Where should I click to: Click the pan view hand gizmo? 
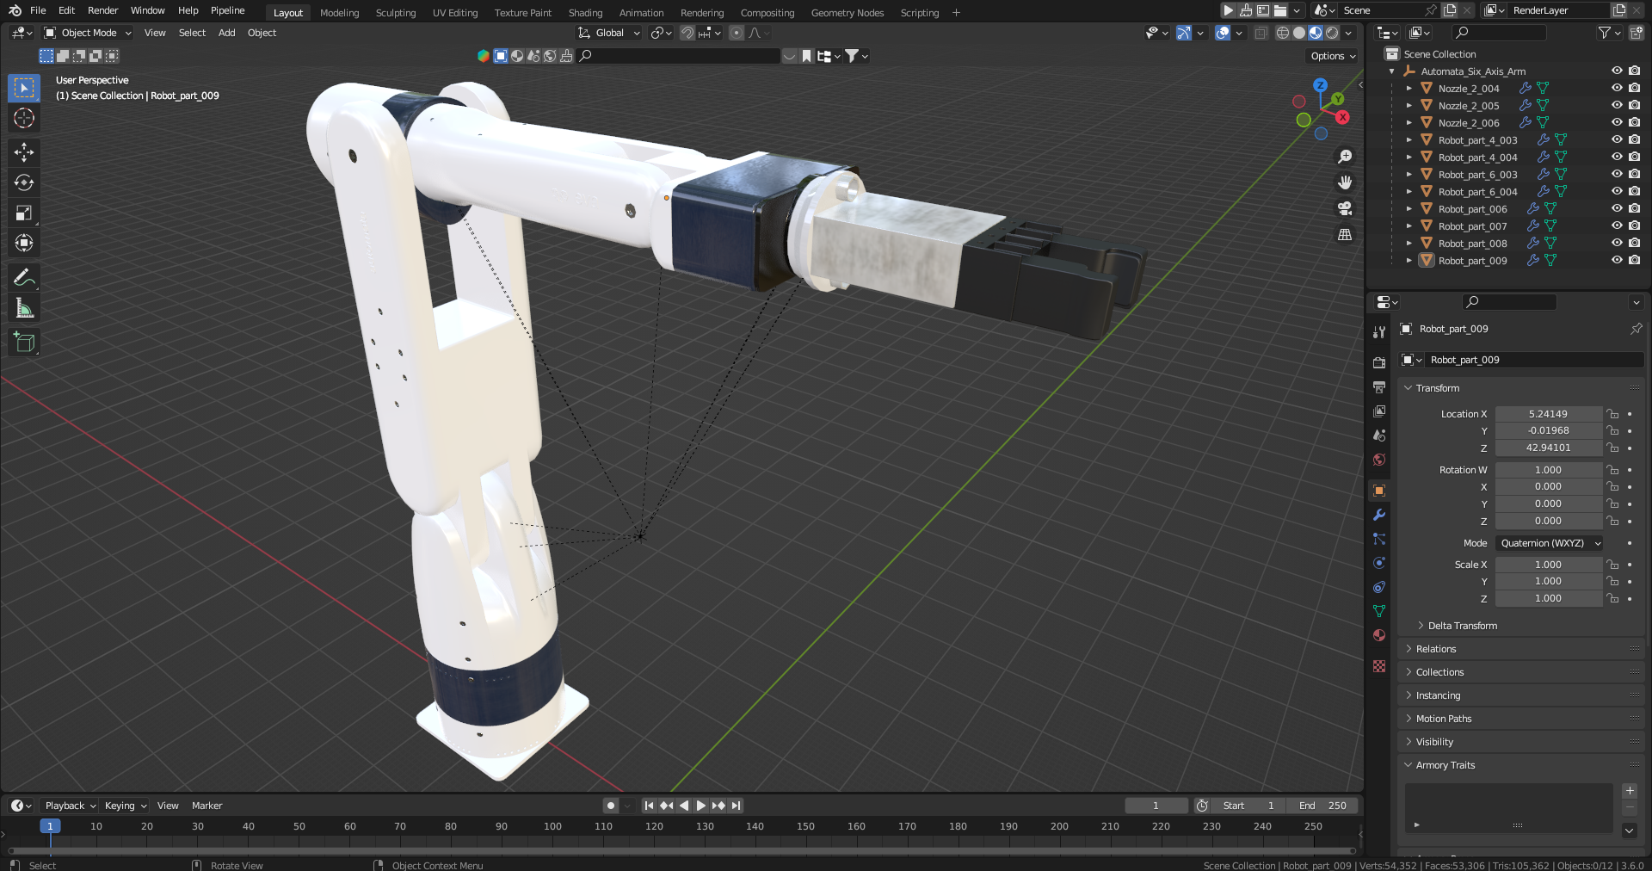tap(1345, 182)
